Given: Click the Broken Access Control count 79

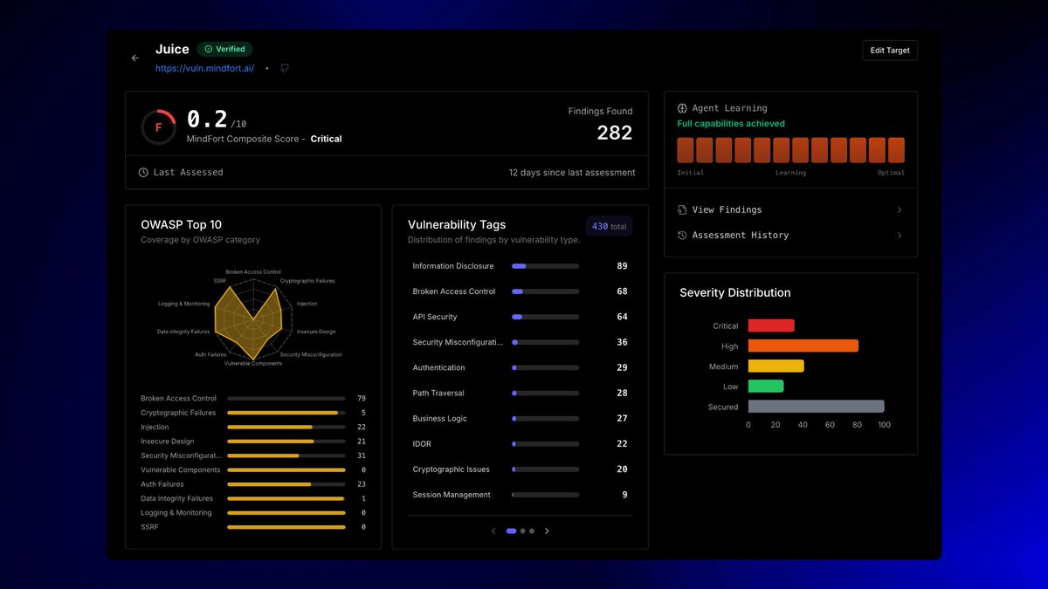Looking at the screenshot, I should 362,399.
